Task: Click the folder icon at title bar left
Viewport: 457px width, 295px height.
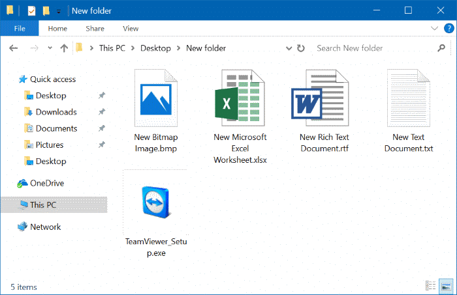Action: tap(10, 10)
